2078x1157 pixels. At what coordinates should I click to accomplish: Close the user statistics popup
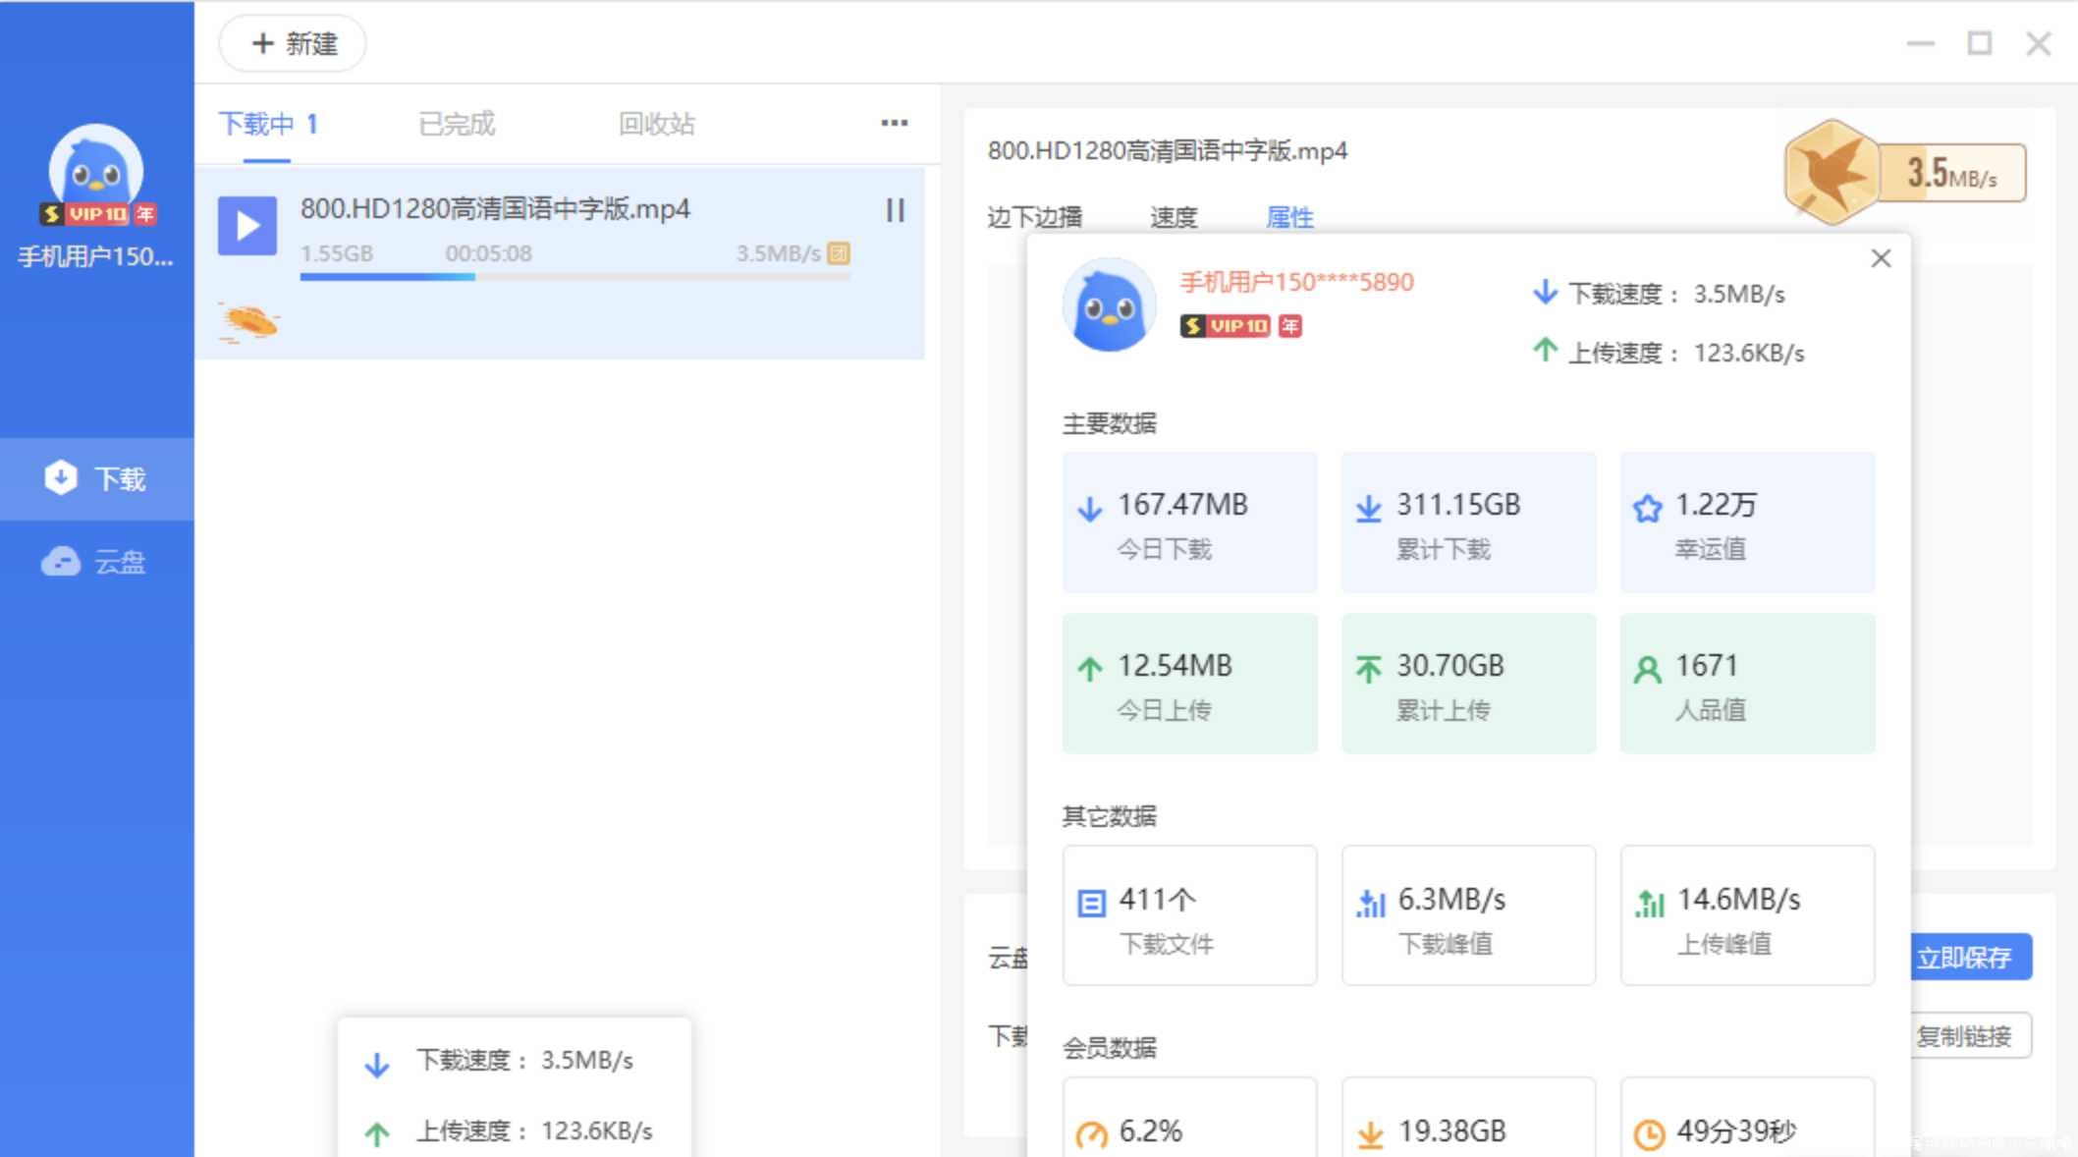pos(1881,258)
